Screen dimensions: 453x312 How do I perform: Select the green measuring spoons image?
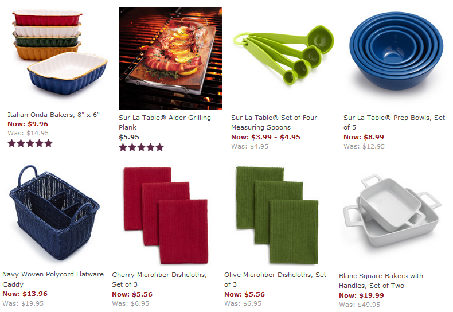point(283,54)
